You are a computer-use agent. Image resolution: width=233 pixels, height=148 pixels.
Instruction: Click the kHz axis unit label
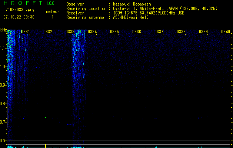click(x=3, y=30)
